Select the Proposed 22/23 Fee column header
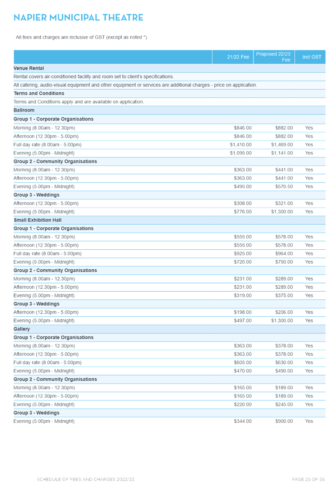Image resolution: width=333 pixels, height=482 pixels. (x=274, y=57)
